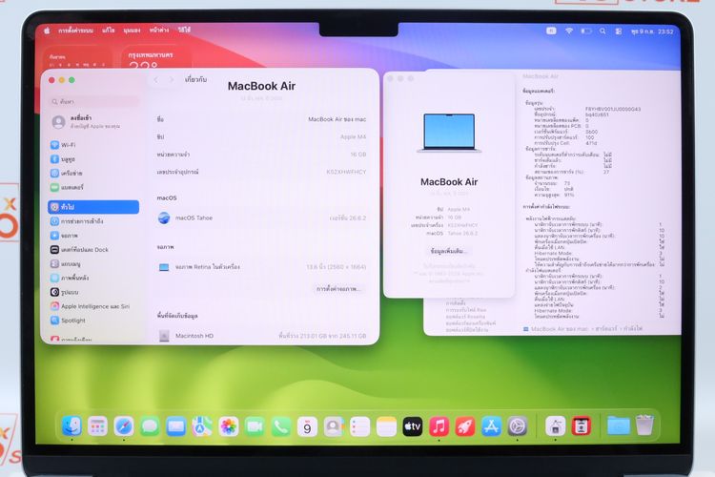Open Mail app in Dock
Image resolution: width=715 pixels, height=477 pixels.
click(176, 426)
